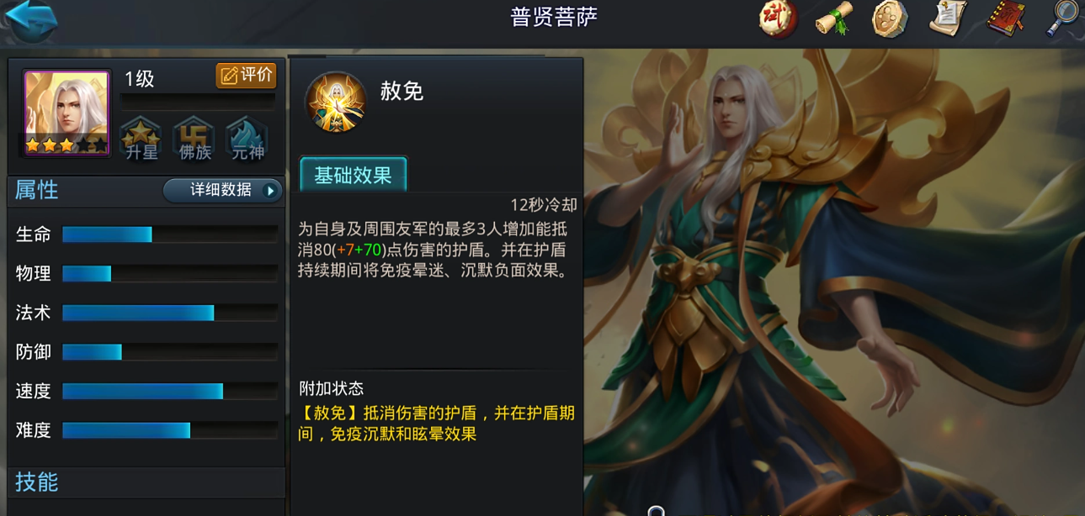Open 详细数据 detailed stats
Screen dimensions: 1085x516
point(222,191)
